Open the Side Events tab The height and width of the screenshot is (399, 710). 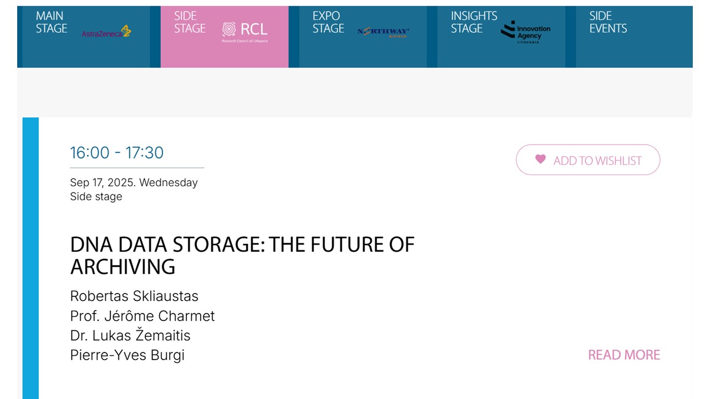click(634, 37)
